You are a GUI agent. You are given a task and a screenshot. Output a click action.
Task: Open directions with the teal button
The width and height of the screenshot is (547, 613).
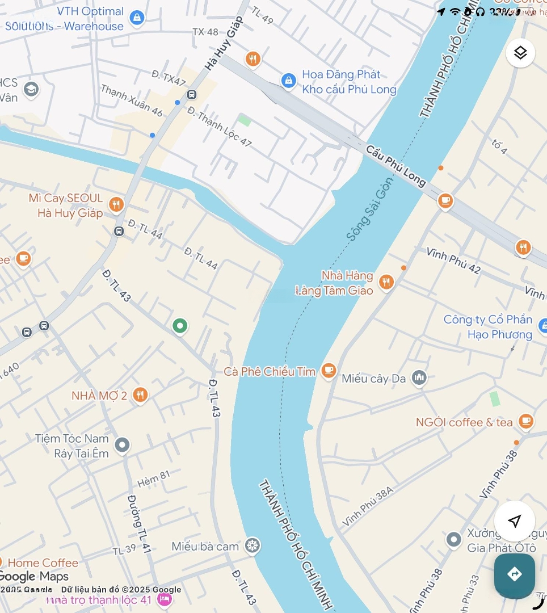[514, 574]
